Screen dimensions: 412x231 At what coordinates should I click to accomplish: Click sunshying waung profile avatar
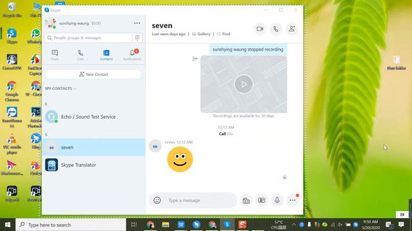[x=50, y=23]
